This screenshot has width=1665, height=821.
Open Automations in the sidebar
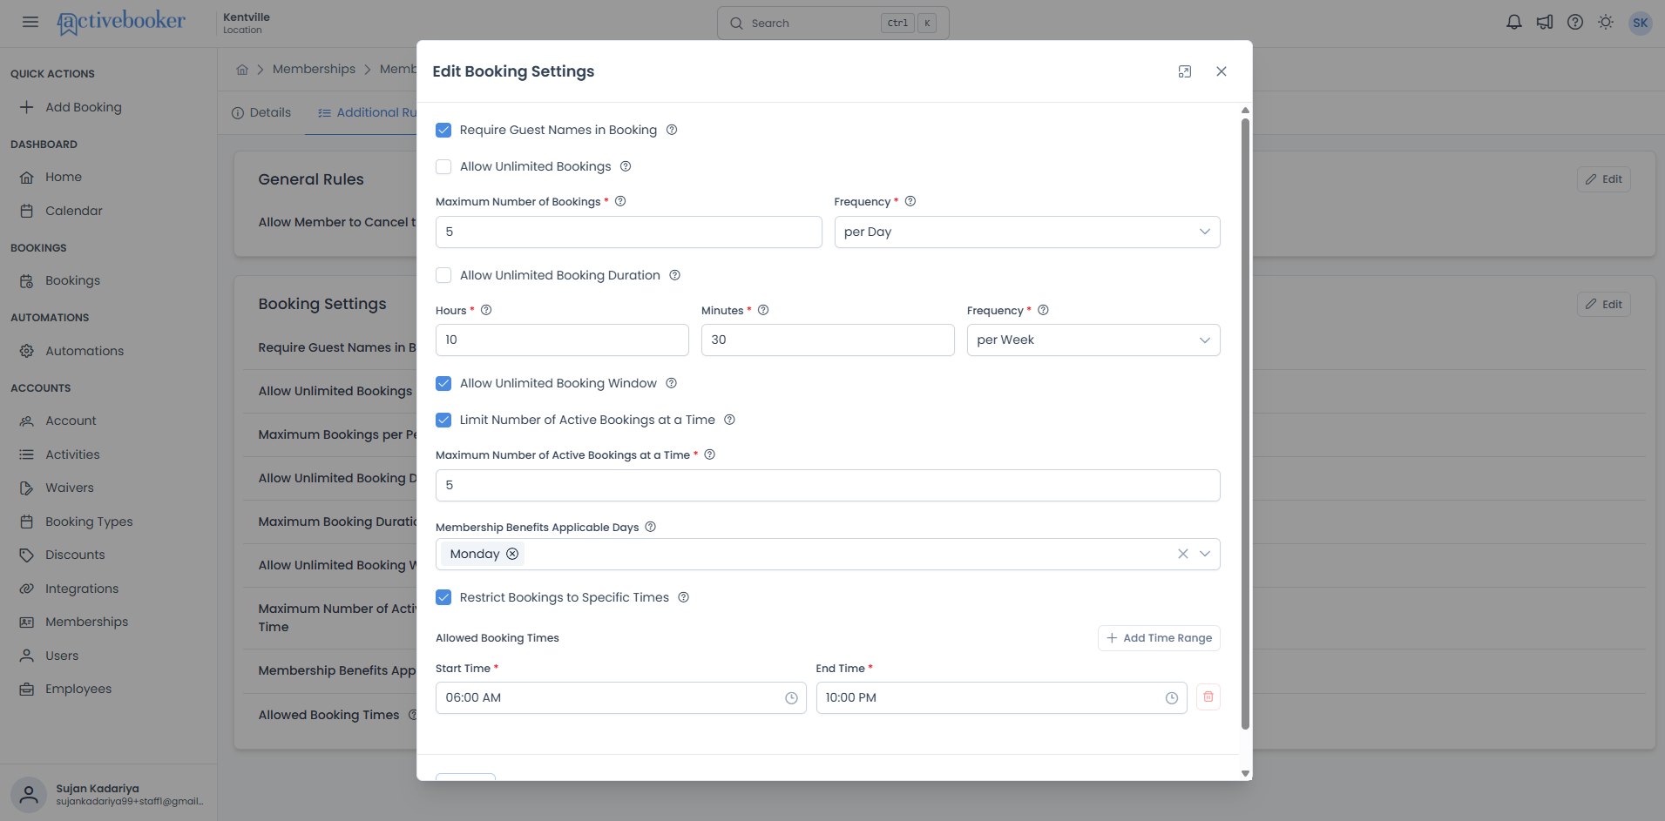point(85,351)
